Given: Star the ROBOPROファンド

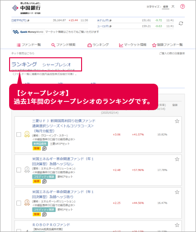Looking at the screenshot, I should click(x=177, y=225).
